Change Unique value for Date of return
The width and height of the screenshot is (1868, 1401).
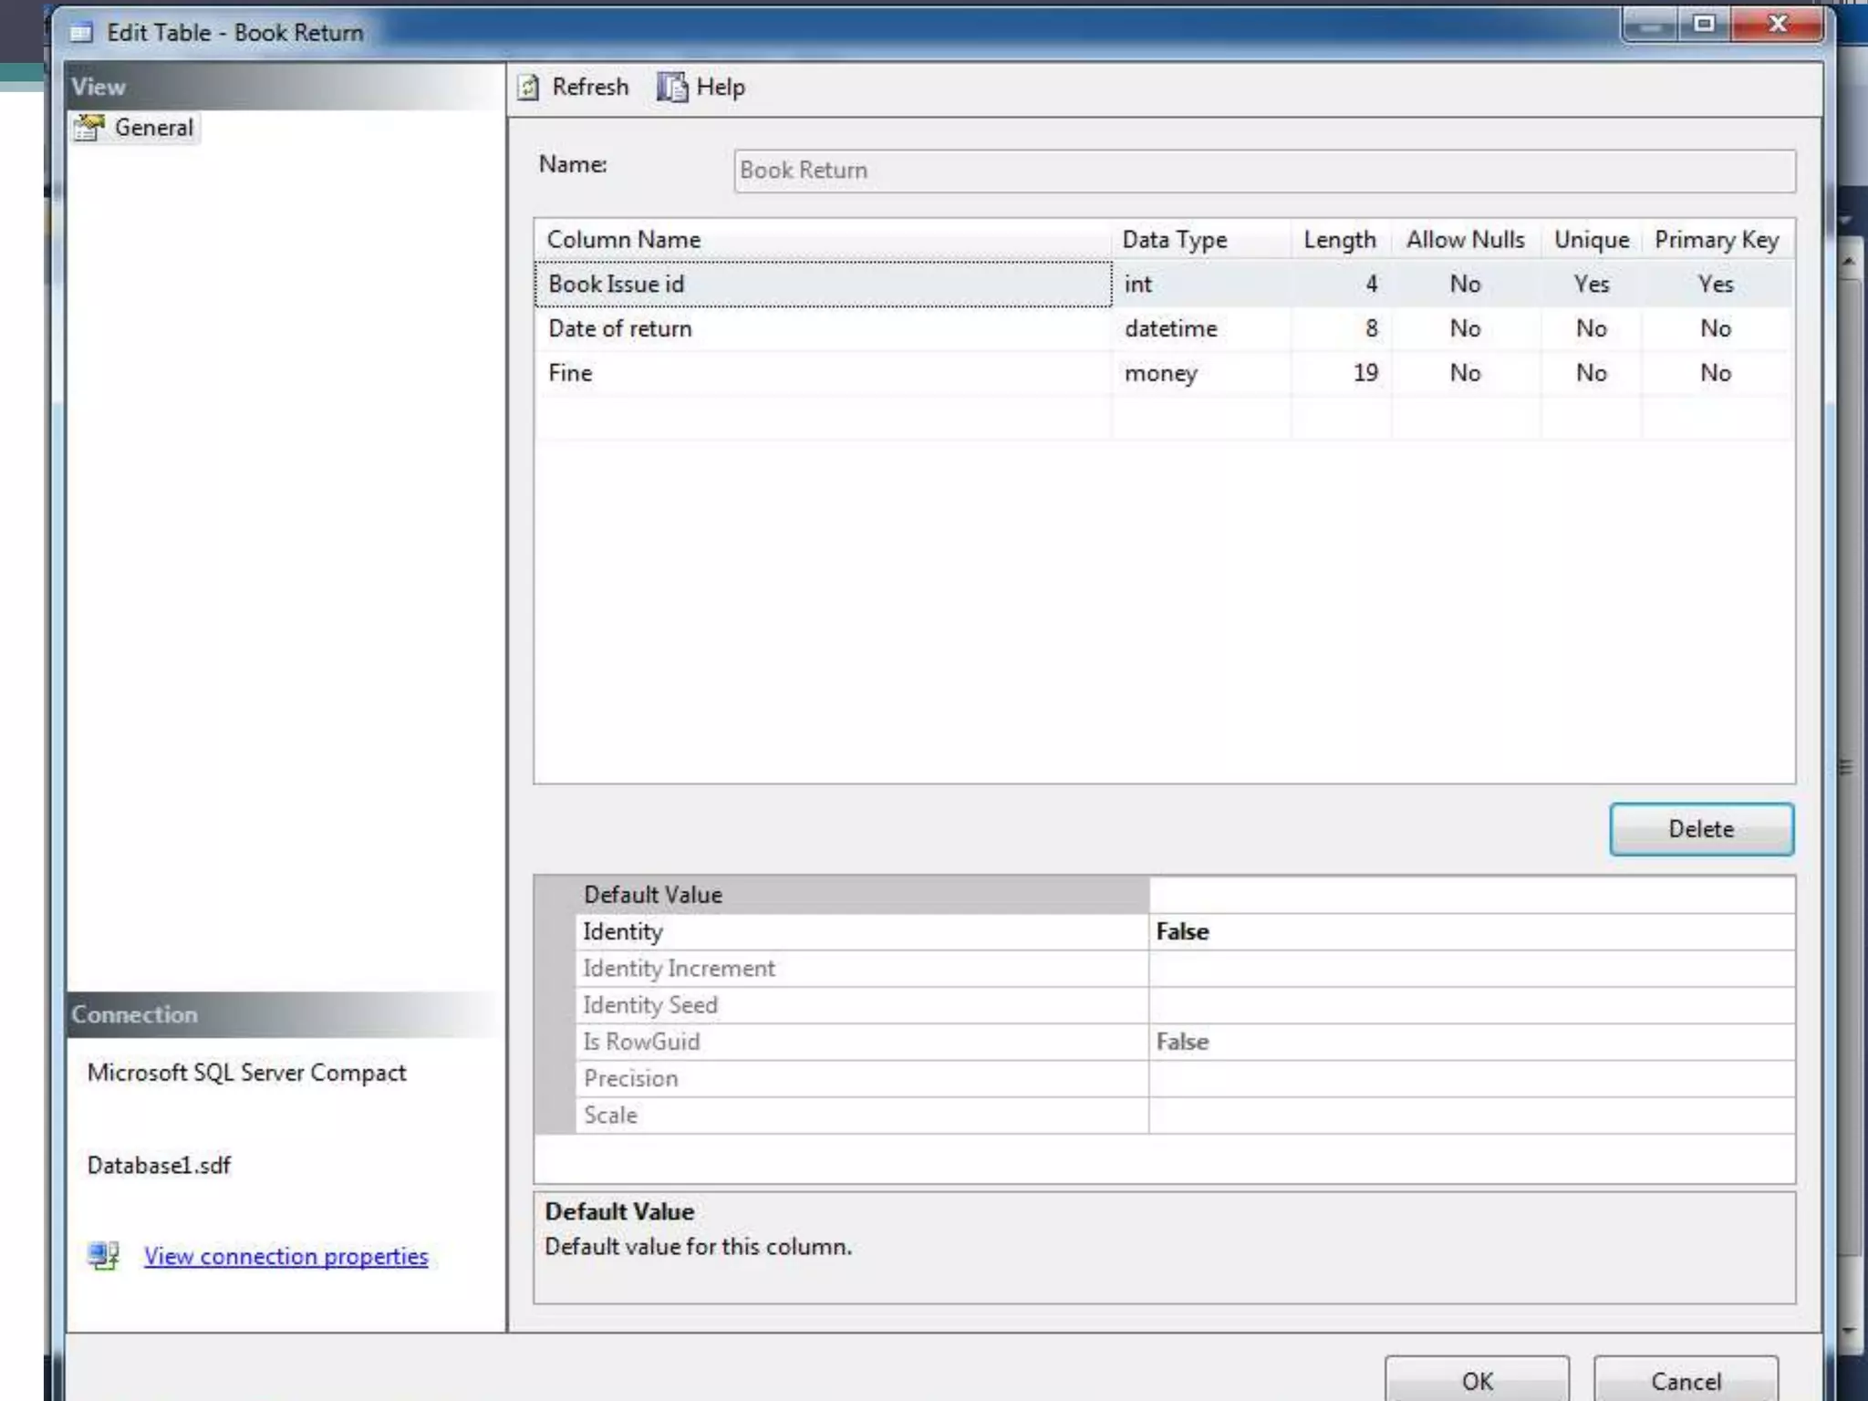[1592, 328]
